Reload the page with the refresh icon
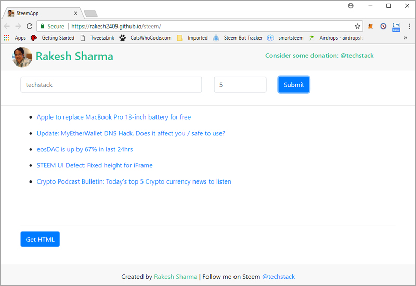The height and width of the screenshot is (286, 416). pyautogui.click(x=30, y=27)
